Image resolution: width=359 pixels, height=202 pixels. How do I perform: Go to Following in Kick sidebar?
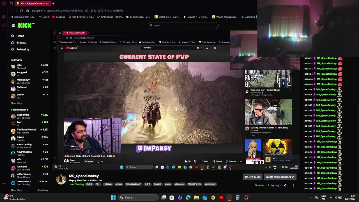coord(20,49)
